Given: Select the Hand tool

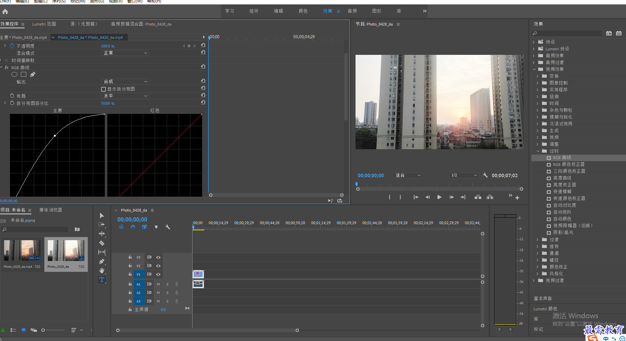Looking at the screenshot, I should [x=102, y=270].
